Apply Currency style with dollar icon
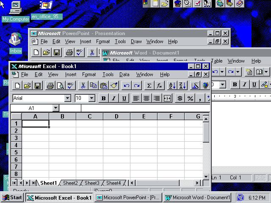 point(180,98)
